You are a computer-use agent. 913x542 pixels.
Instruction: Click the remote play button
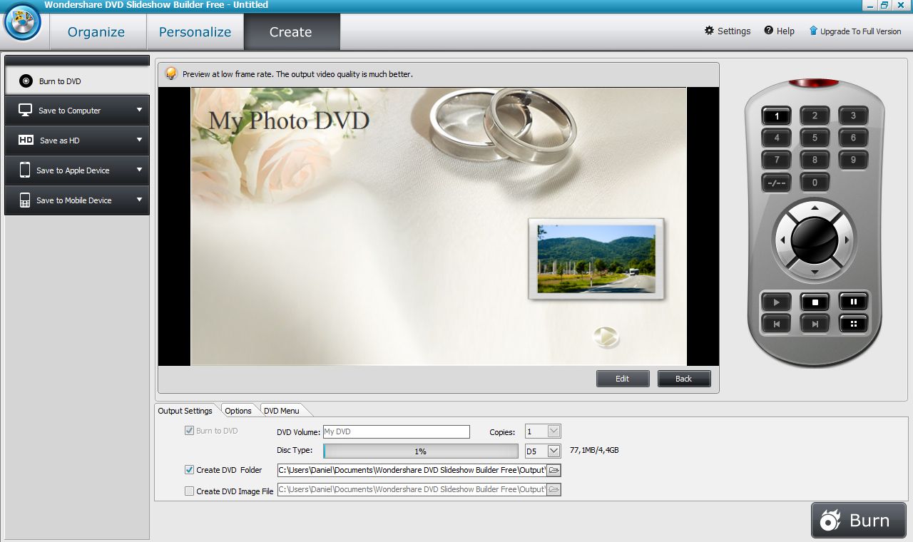point(777,302)
